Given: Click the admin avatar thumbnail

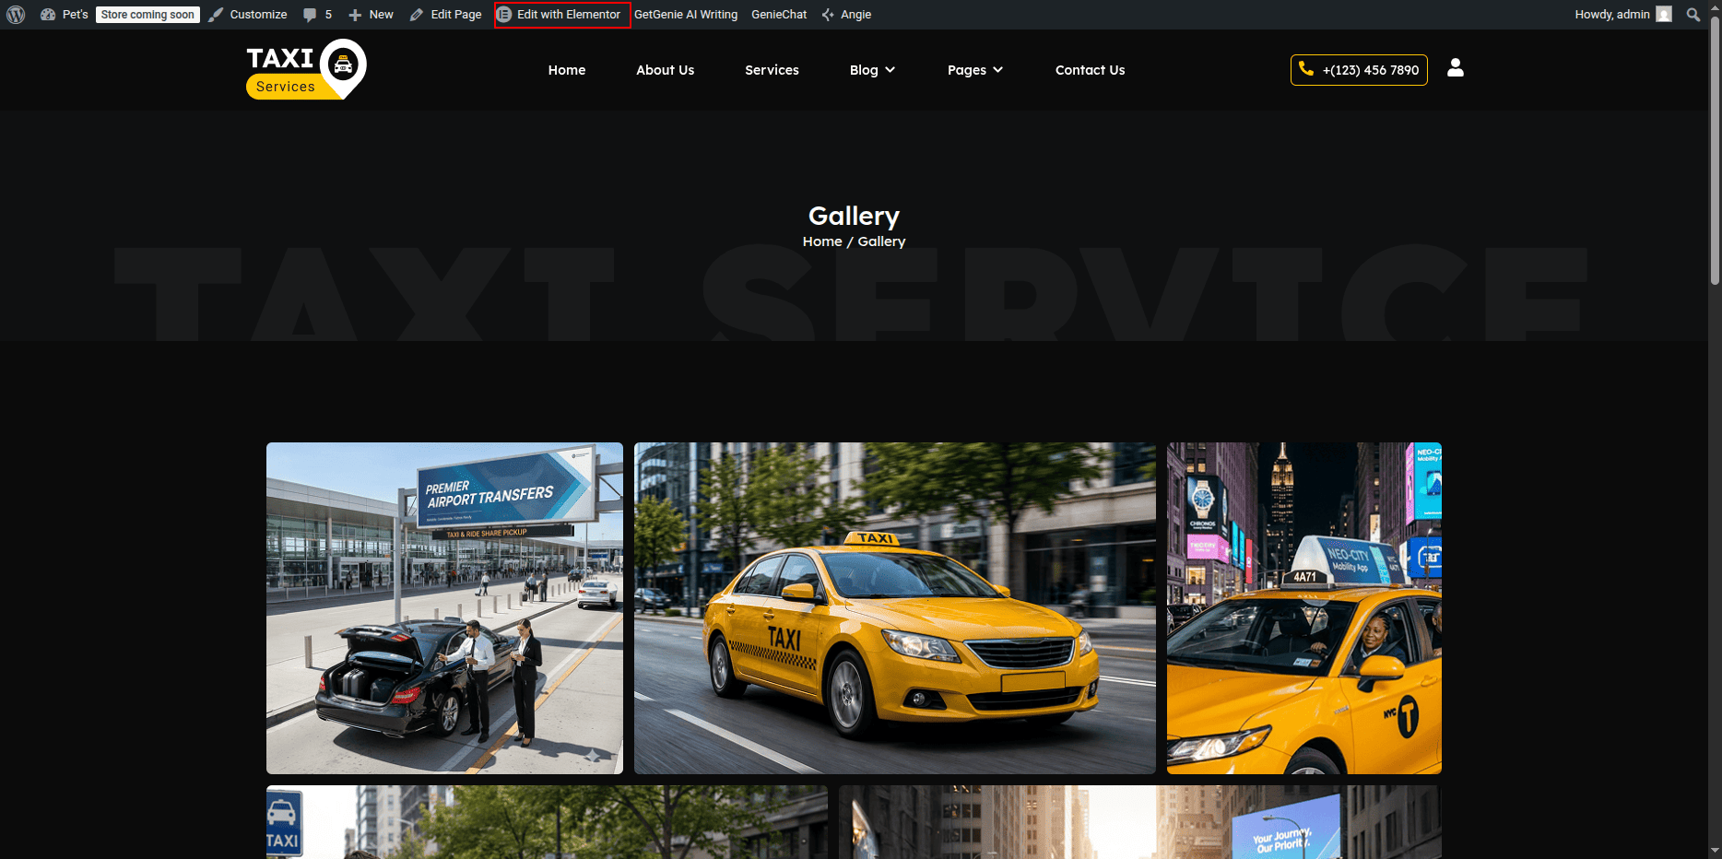Looking at the screenshot, I should click(1664, 15).
